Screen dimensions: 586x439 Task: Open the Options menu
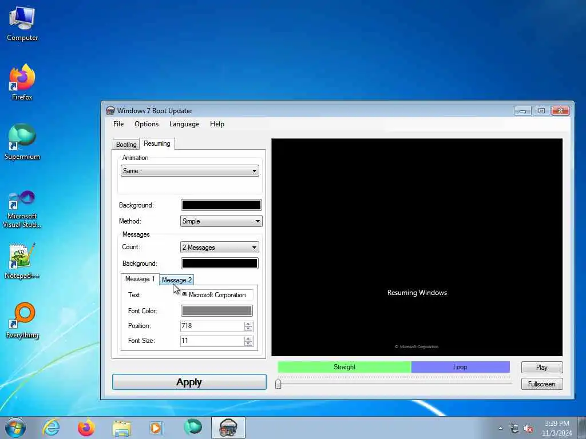146,124
